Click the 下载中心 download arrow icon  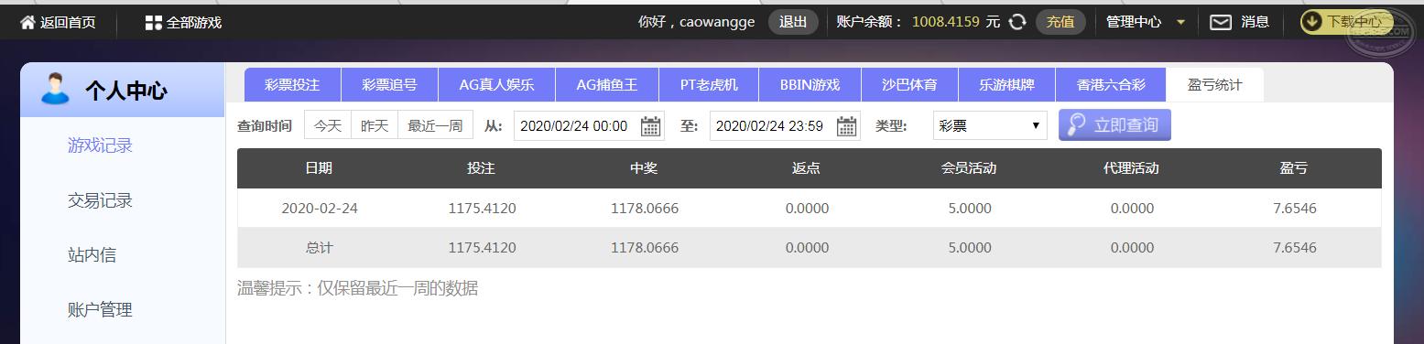[1312, 22]
